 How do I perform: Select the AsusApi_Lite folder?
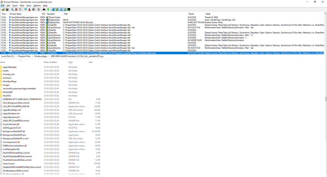tap(9, 74)
